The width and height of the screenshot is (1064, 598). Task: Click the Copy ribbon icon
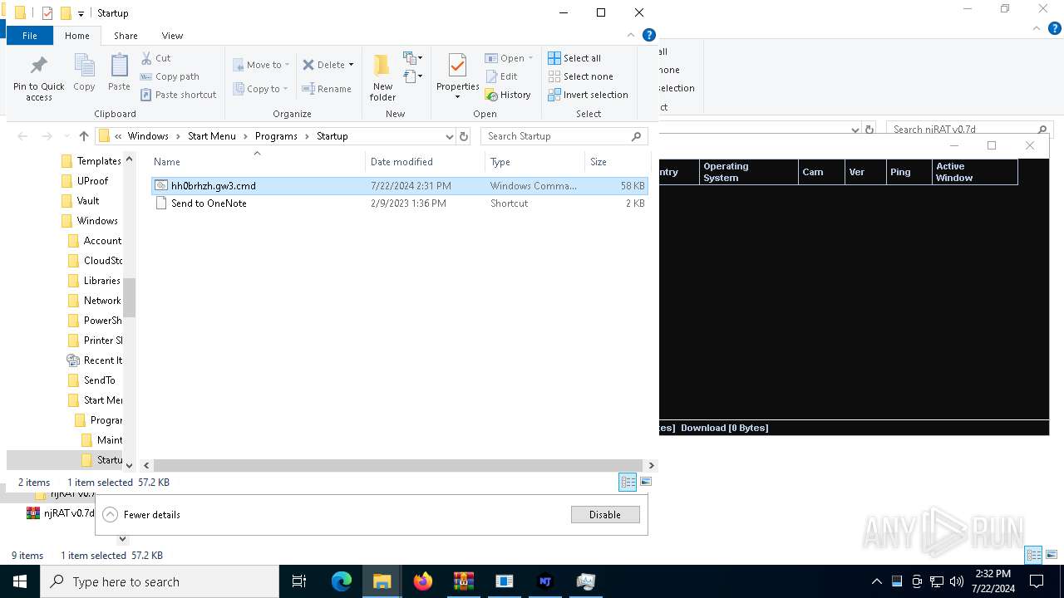point(84,72)
